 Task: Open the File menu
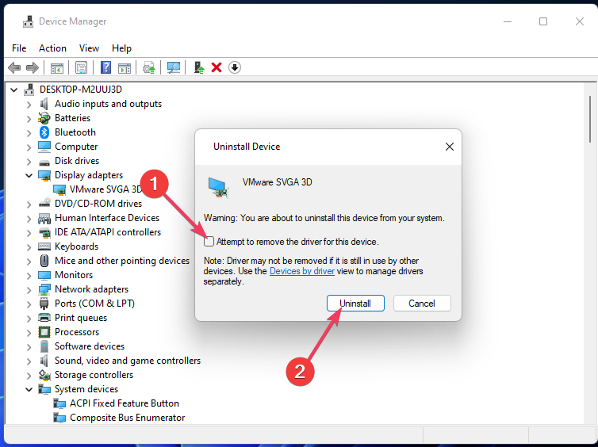(x=19, y=48)
